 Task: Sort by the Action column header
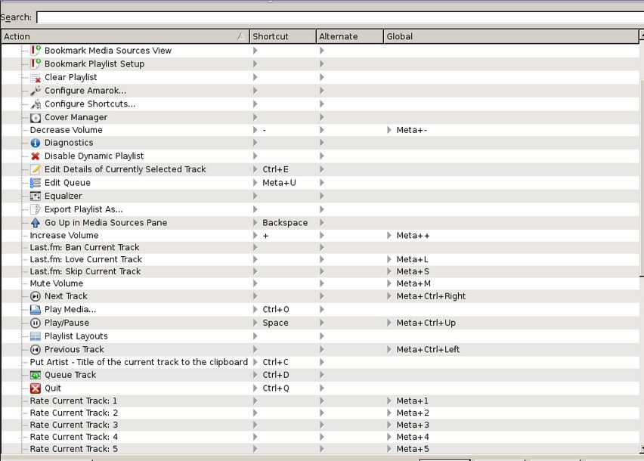pos(125,36)
